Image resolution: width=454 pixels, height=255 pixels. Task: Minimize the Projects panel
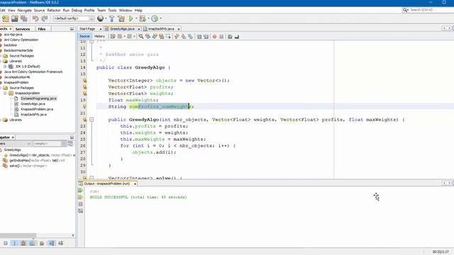72,29
